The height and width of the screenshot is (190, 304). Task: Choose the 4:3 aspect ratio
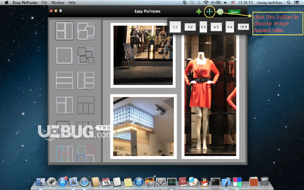click(216, 27)
